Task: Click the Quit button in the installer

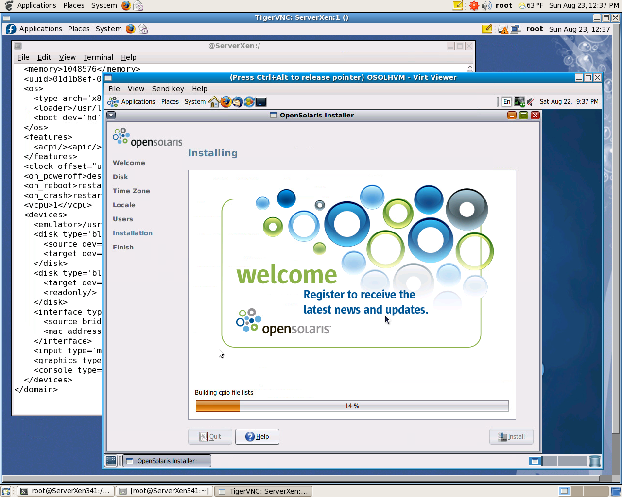Action: (210, 437)
